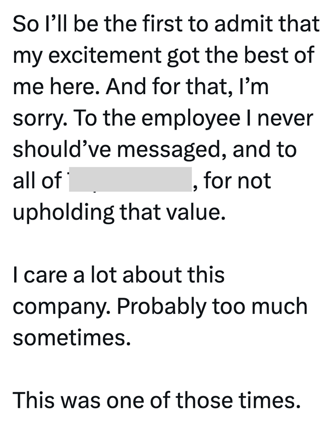The image size is (333, 423).
Task: Click the word "sometimes." on its own line
Action: click(x=69, y=338)
